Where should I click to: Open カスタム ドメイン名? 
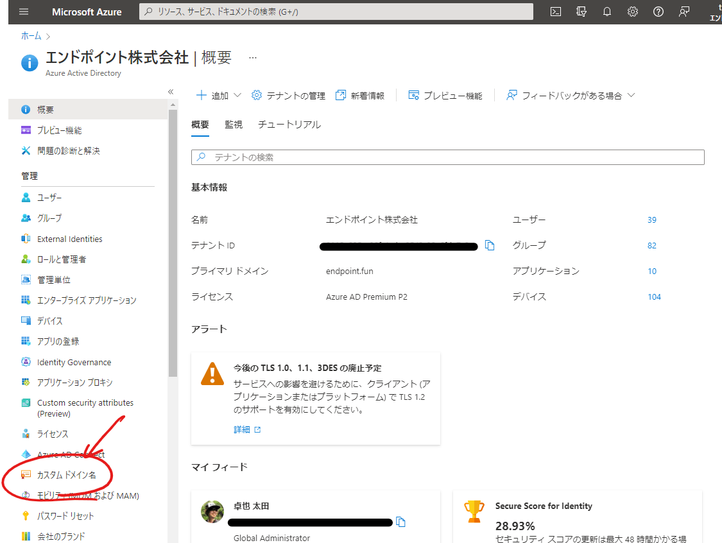[x=66, y=475]
